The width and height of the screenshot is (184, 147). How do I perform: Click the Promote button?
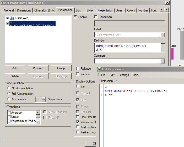click(38, 68)
